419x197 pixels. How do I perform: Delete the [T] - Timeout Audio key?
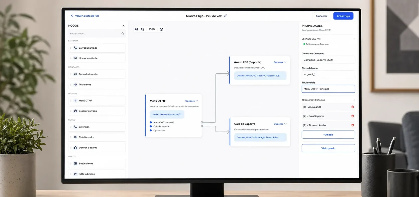pyautogui.click(x=353, y=125)
